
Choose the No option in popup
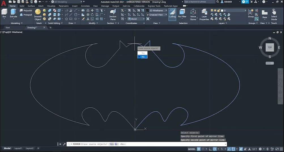[143, 57]
